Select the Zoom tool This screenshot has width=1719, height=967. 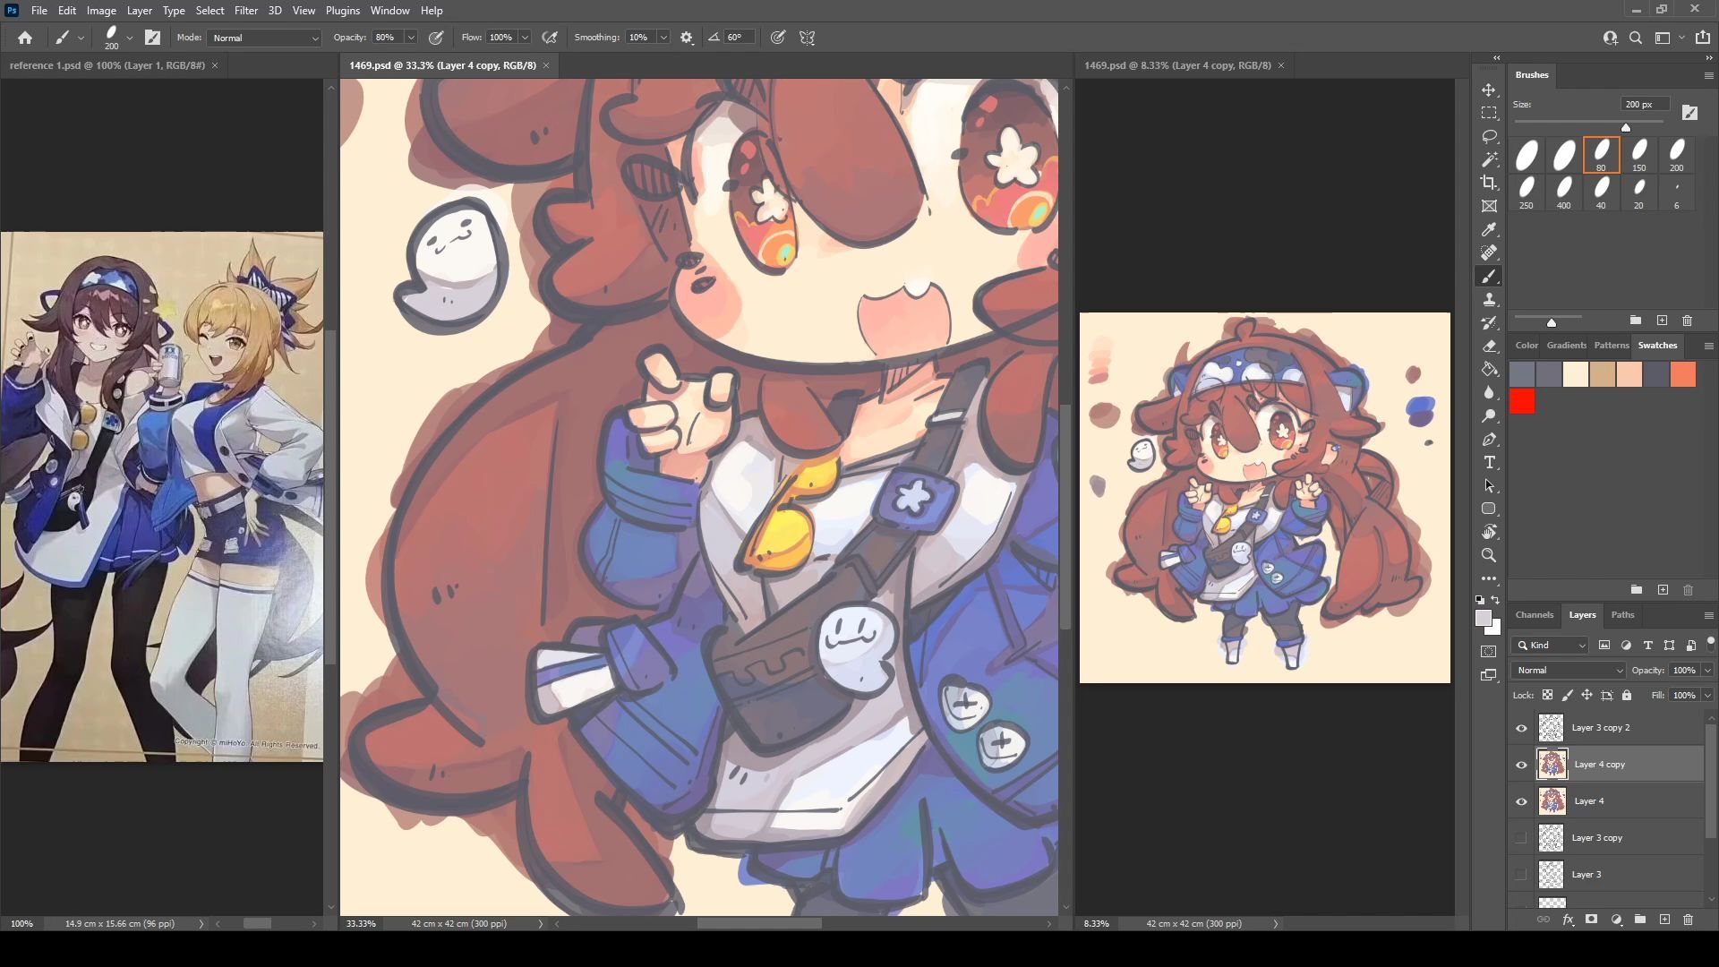pos(1489,555)
